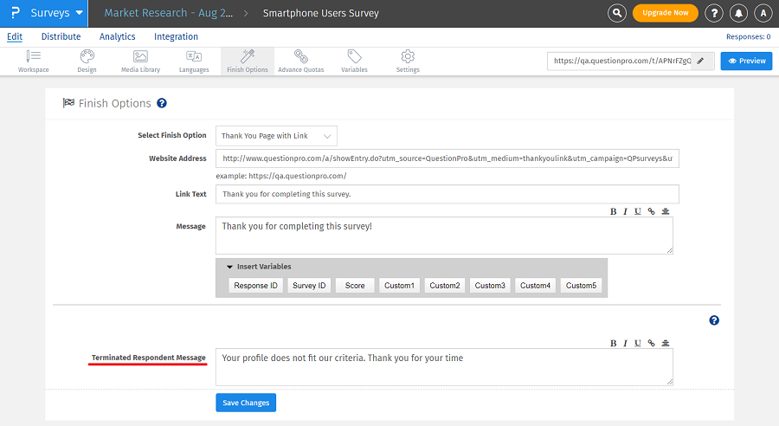Viewport: 779px width, 426px height.
Task: Open the notifications bell icon
Action: point(738,13)
